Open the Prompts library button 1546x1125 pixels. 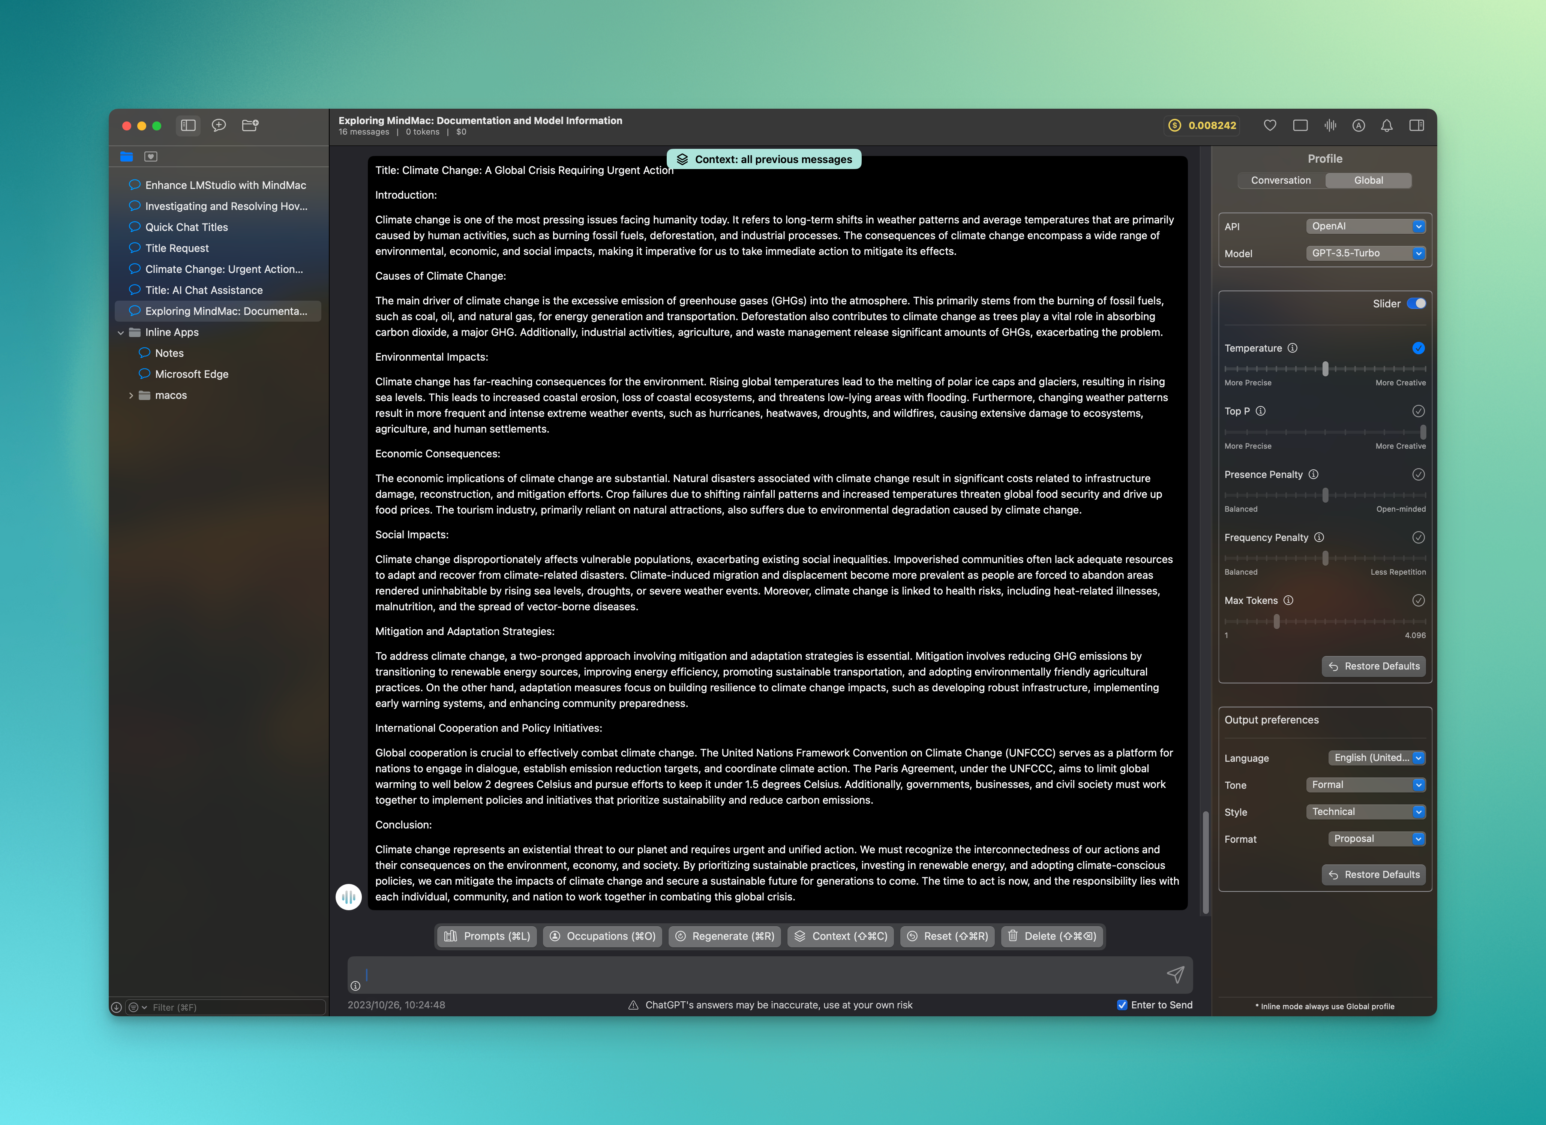[x=486, y=936]
